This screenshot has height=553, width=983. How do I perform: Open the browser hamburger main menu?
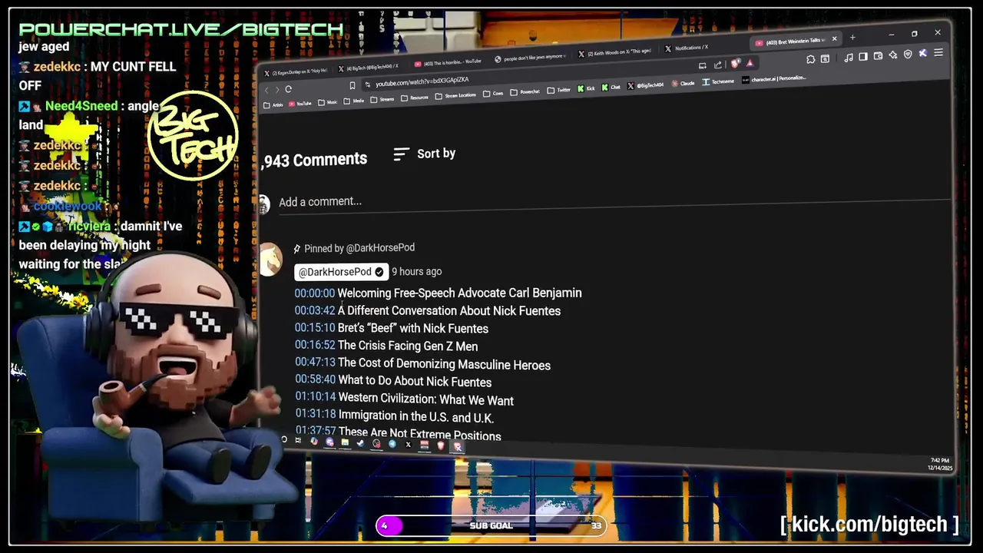pos(938,52)
